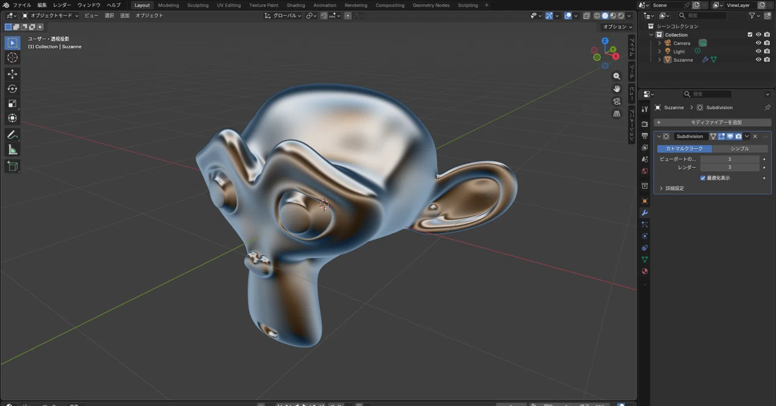Open the Tool properties tab
Image resolution: width=776 pixels, height=406 pixels.
644,109
